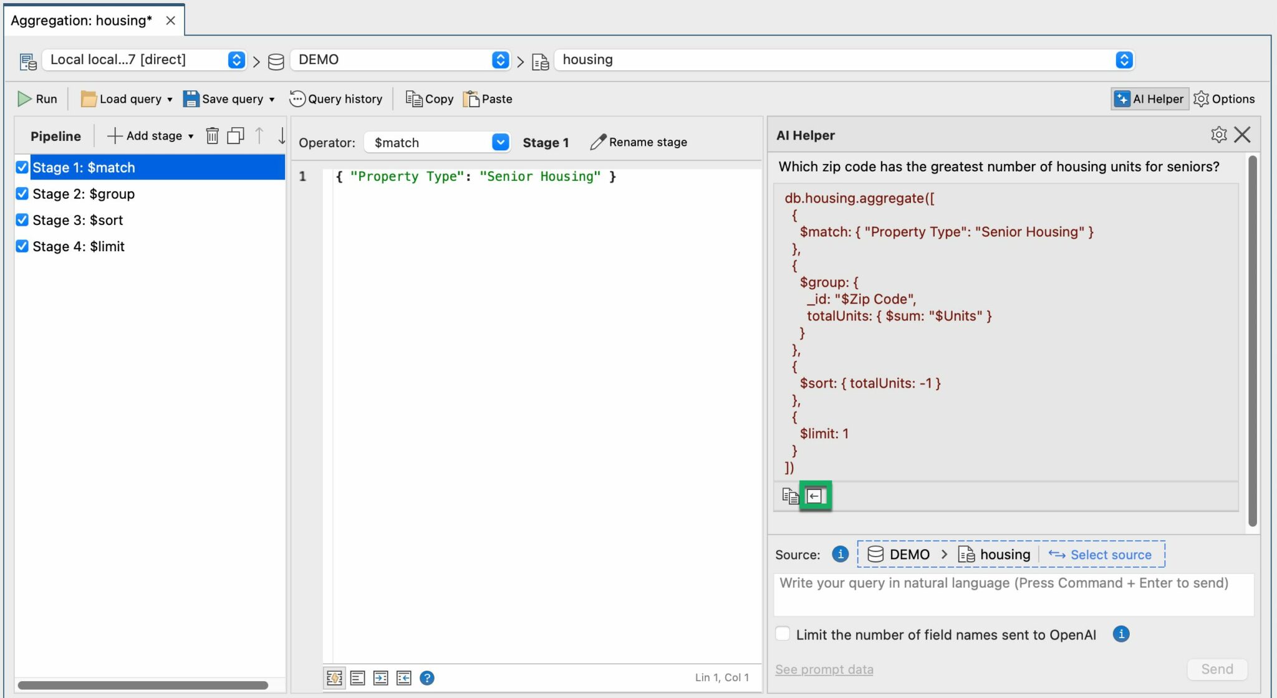Click the editor help question mark icon
1277x698 pixels.
(x=427, y=678)
